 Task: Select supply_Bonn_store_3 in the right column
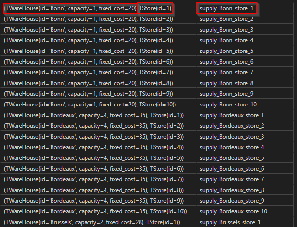(x=245, y=30)
